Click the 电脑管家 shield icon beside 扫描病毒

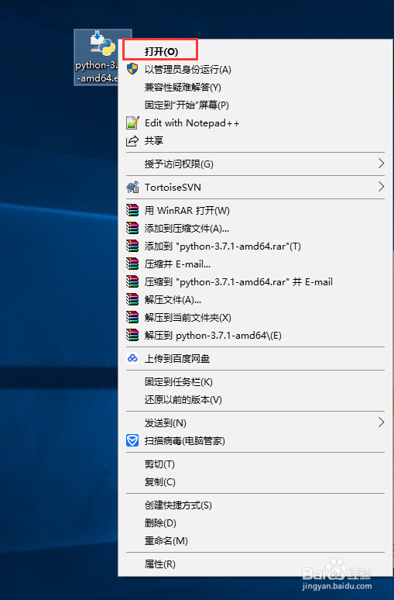(x=132, y=441)
